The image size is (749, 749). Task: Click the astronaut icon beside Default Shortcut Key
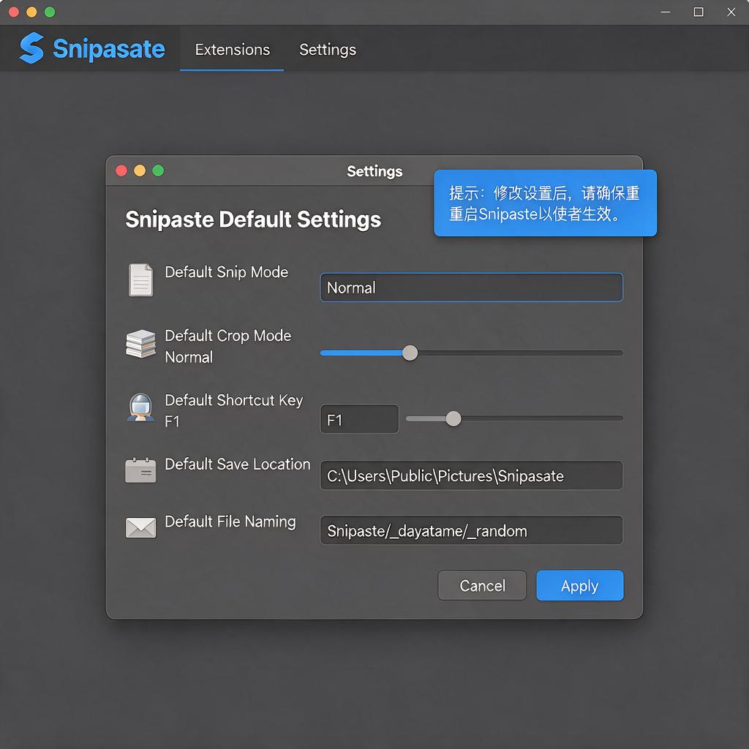(141, 407)
